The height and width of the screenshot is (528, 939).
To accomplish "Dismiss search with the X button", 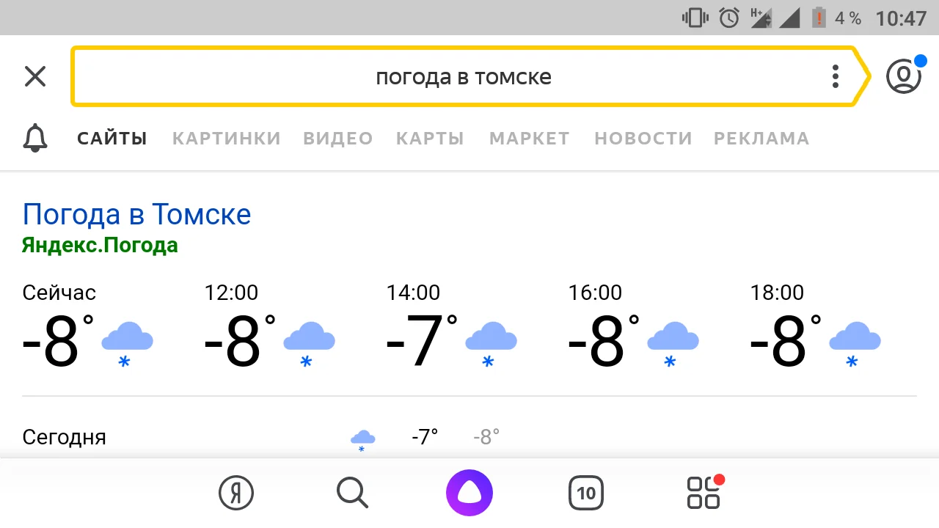I will (34, 76).
